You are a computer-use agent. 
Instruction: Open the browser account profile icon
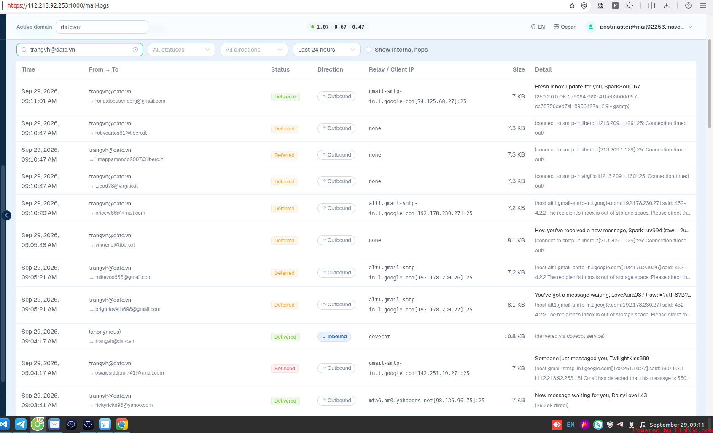(x=689, y=5)
